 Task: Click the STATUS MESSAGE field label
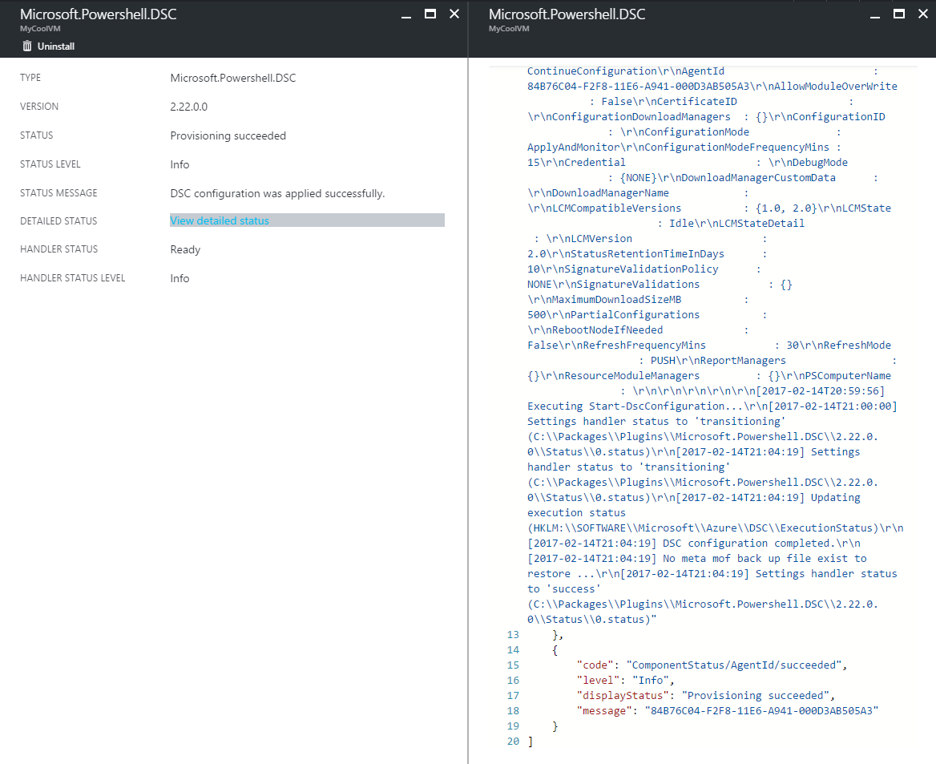point(58,193)
